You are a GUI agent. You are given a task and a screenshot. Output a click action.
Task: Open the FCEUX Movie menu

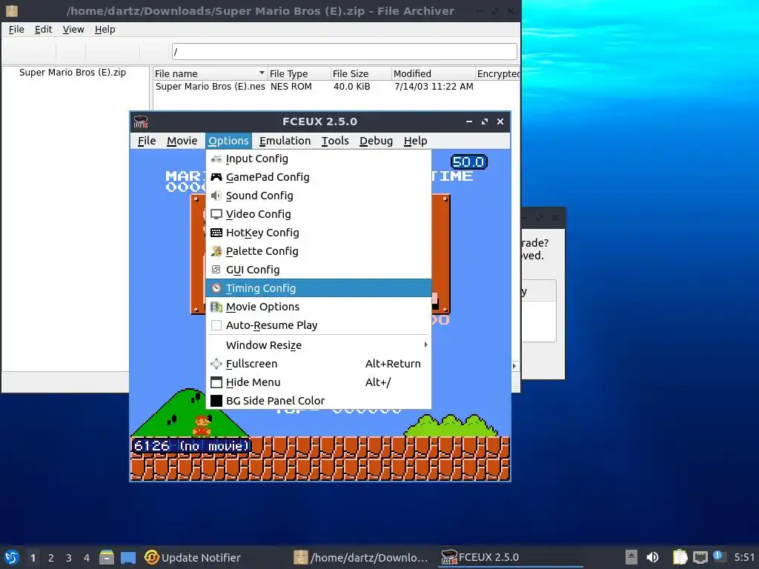click(x=182, y=141)
